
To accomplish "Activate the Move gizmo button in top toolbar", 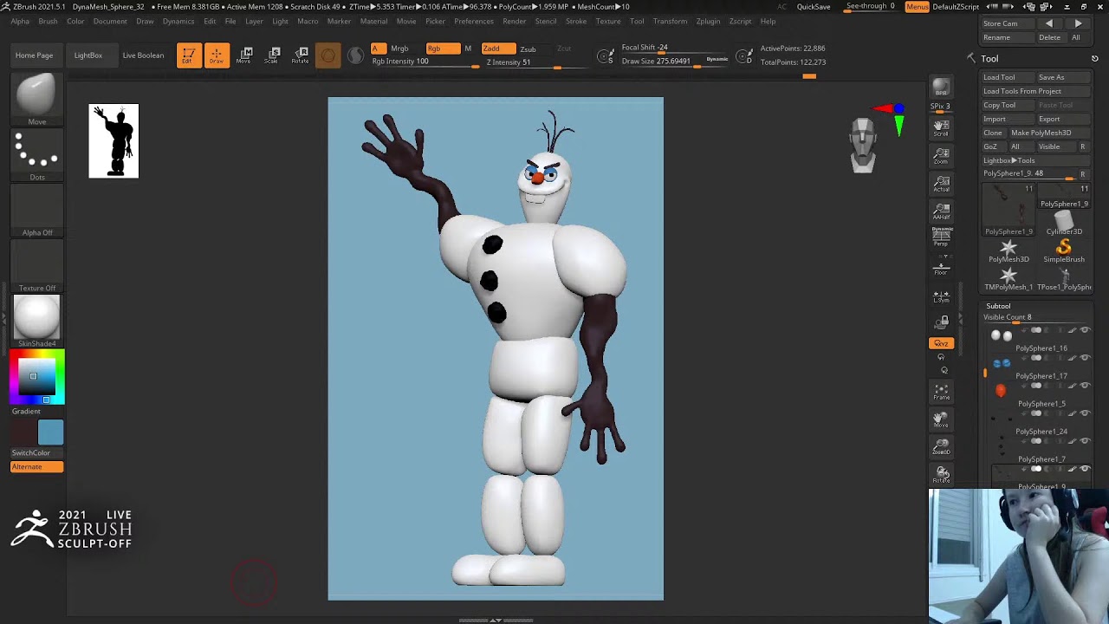I will click(x=245, y=55).
